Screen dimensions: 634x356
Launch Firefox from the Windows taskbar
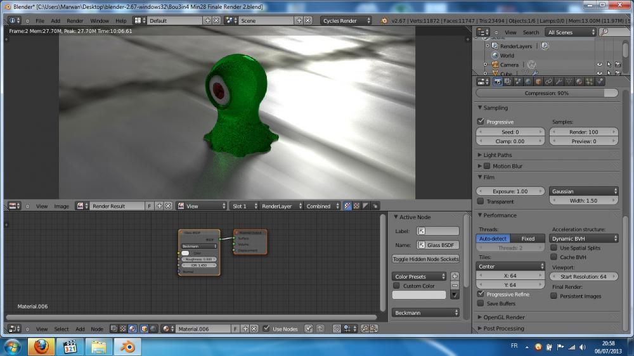click(41, 346)
